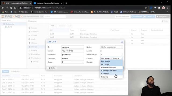The height and width of the screenshot is (96, 172).
Task: Open the Ceph menu entry
Action: pyautogui.click(x=33, y=39)
